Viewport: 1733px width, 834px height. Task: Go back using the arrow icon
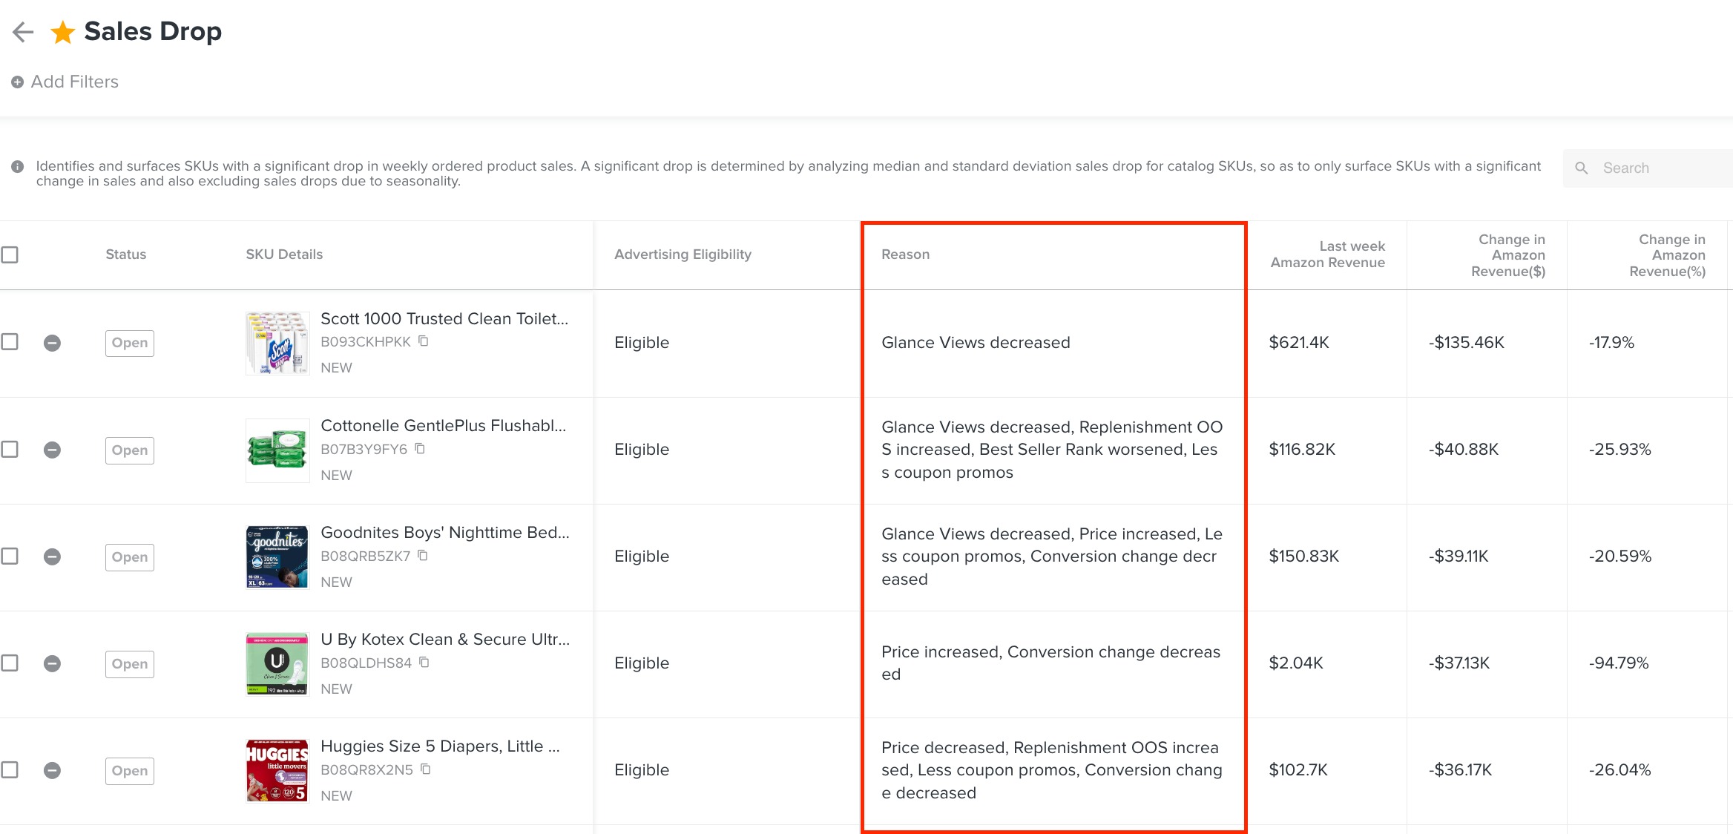(23, 32)
